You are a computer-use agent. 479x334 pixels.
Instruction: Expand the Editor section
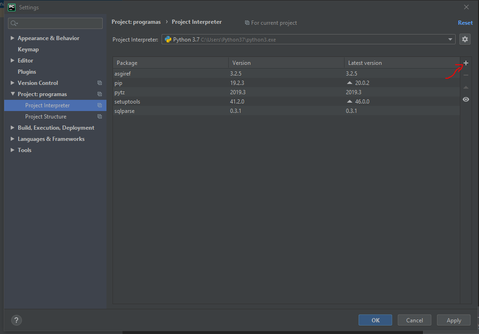pos(13,61)
